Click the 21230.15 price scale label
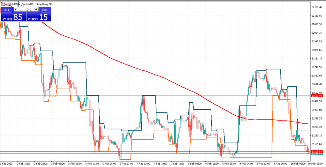 tap(317, 135)
